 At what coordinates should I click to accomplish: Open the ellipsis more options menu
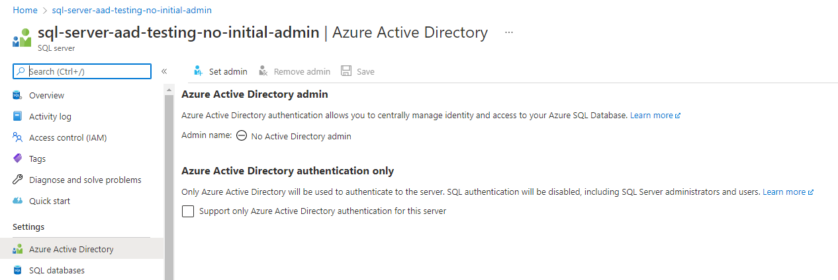(509, 32)
